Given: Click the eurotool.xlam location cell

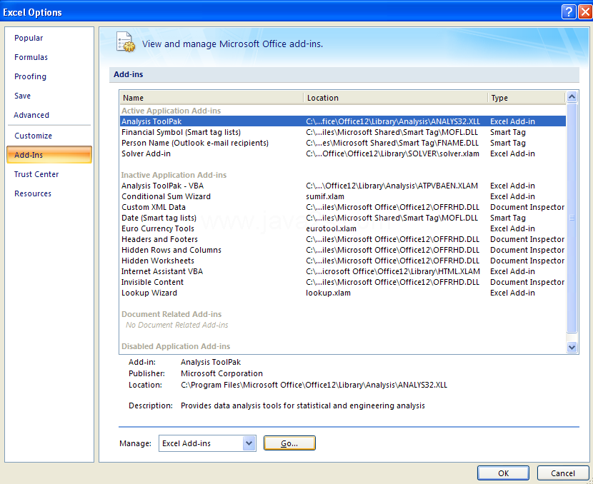Looking at the screenshot, I should [331, 228].
